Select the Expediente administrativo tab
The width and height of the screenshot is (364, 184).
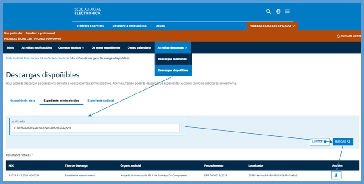click(61, 100)
